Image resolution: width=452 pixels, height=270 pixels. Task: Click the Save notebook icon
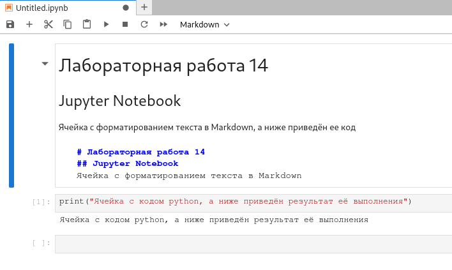point(10,24)
